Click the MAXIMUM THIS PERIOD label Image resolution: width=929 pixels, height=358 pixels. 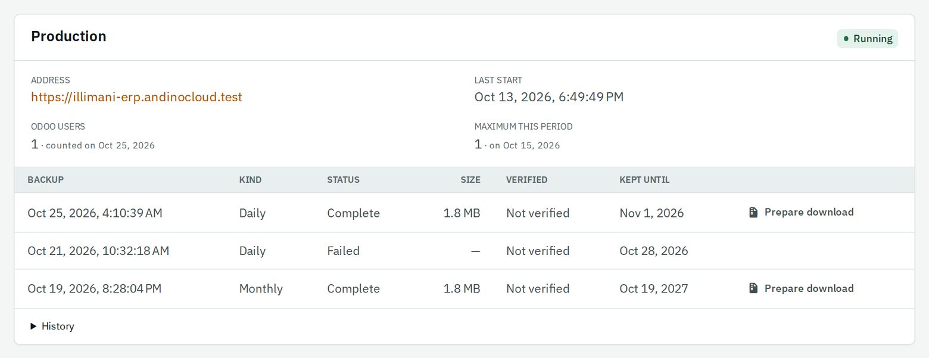pyautogui.click(x=523, y=126)
